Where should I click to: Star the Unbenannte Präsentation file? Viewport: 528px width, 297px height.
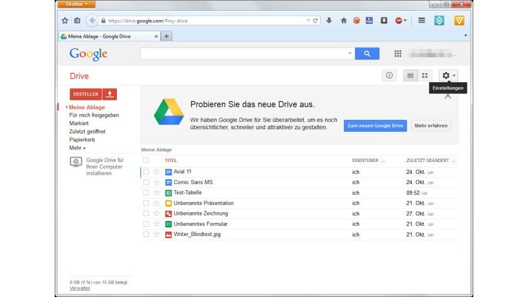(157, 203)
